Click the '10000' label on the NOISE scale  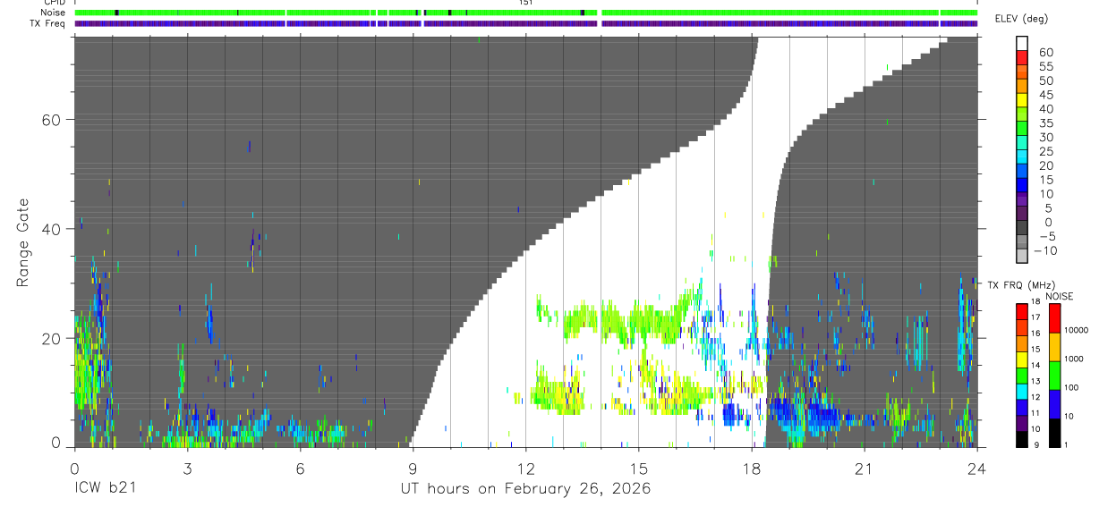point(1077,331)
